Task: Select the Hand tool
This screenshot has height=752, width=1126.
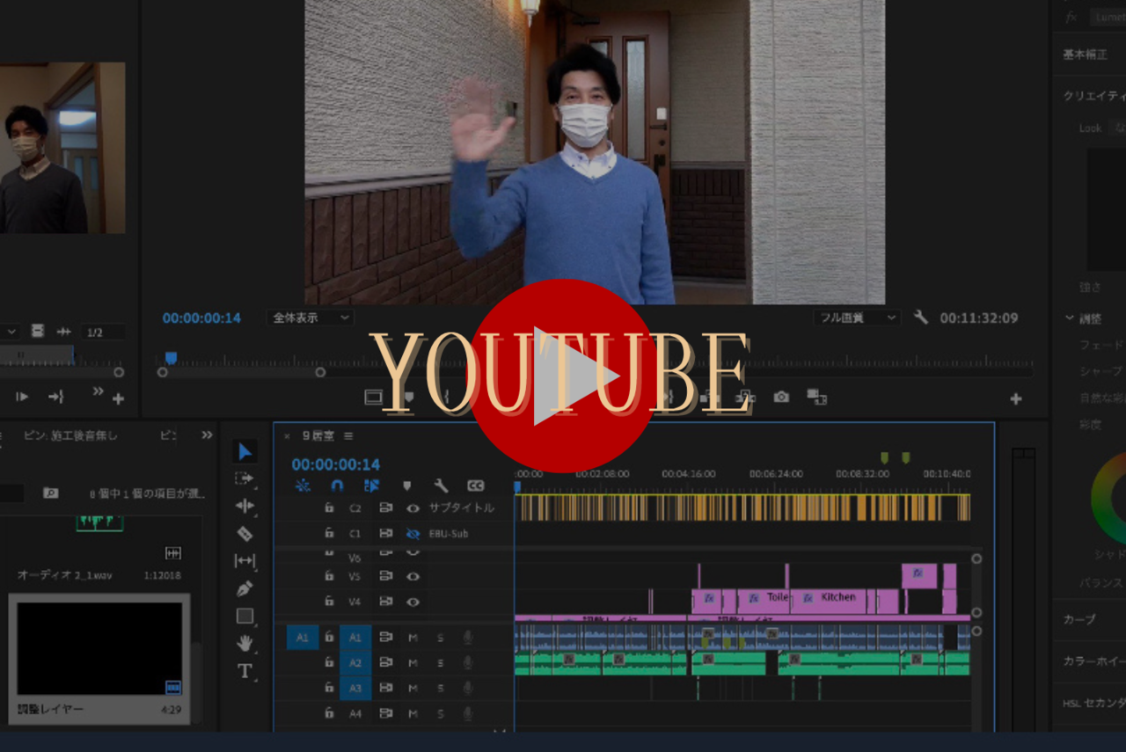Action: [x=245, y=644]
